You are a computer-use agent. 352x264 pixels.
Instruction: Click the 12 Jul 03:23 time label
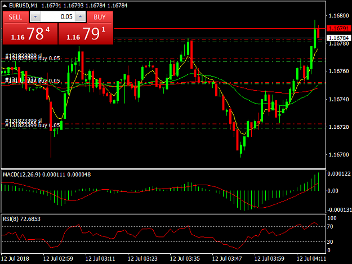click(142, 258)
